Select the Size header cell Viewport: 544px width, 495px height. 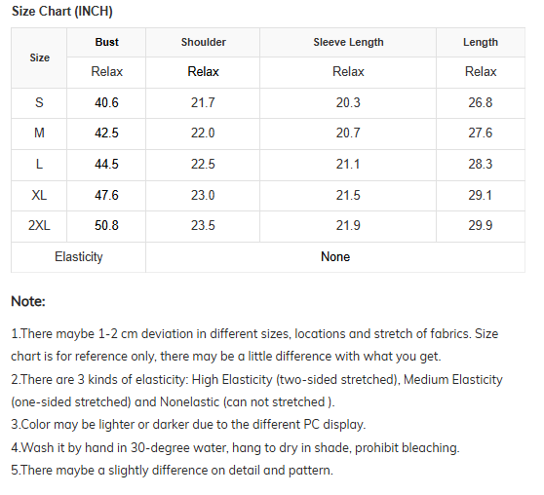(39, 57)
